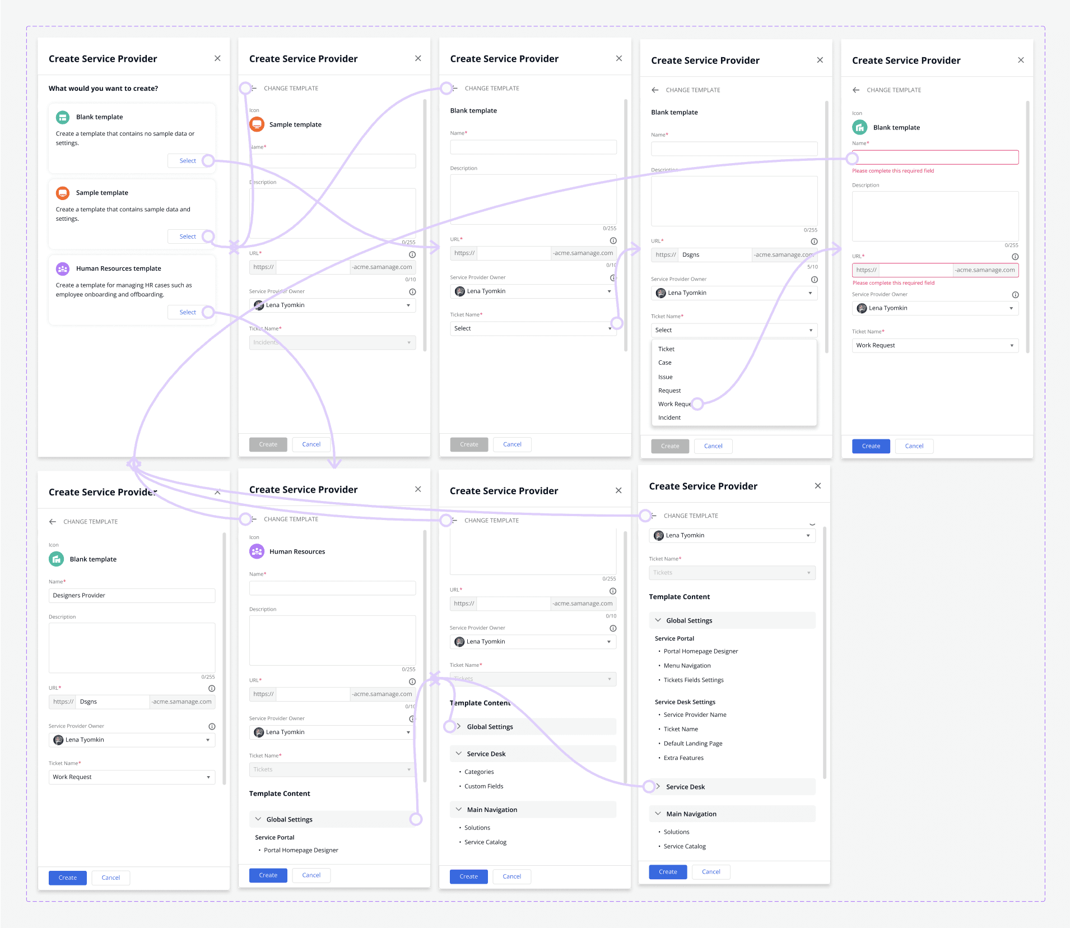
Task: Collapse the Service Desk section above Categories
Action: pyautogui.click(x=459, y=754)
